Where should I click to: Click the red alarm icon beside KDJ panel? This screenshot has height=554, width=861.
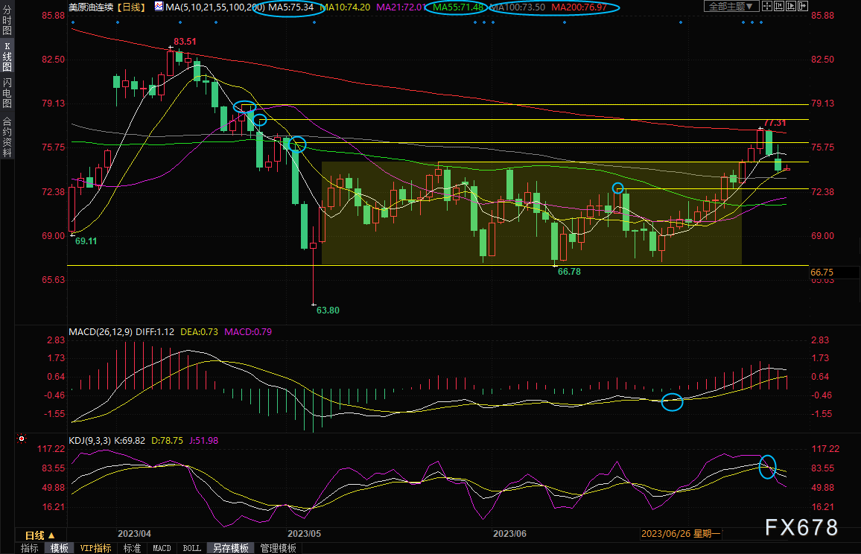[22, 439]
